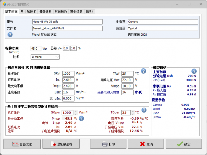The width and height of the screenshot is (207, 155).
Task: Click the 启用年份 2020 text
Action: tap(137, 35)
